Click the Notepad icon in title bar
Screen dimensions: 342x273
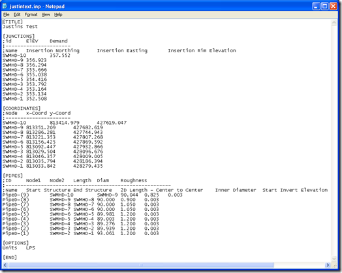[5, 7]
